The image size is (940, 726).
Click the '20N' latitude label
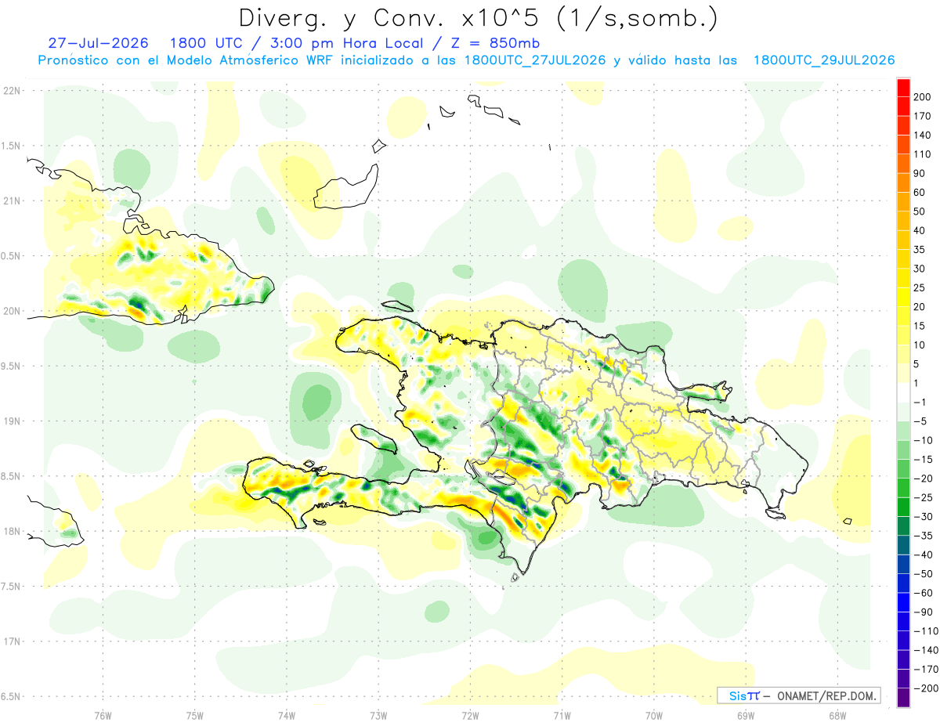(11, 311)
